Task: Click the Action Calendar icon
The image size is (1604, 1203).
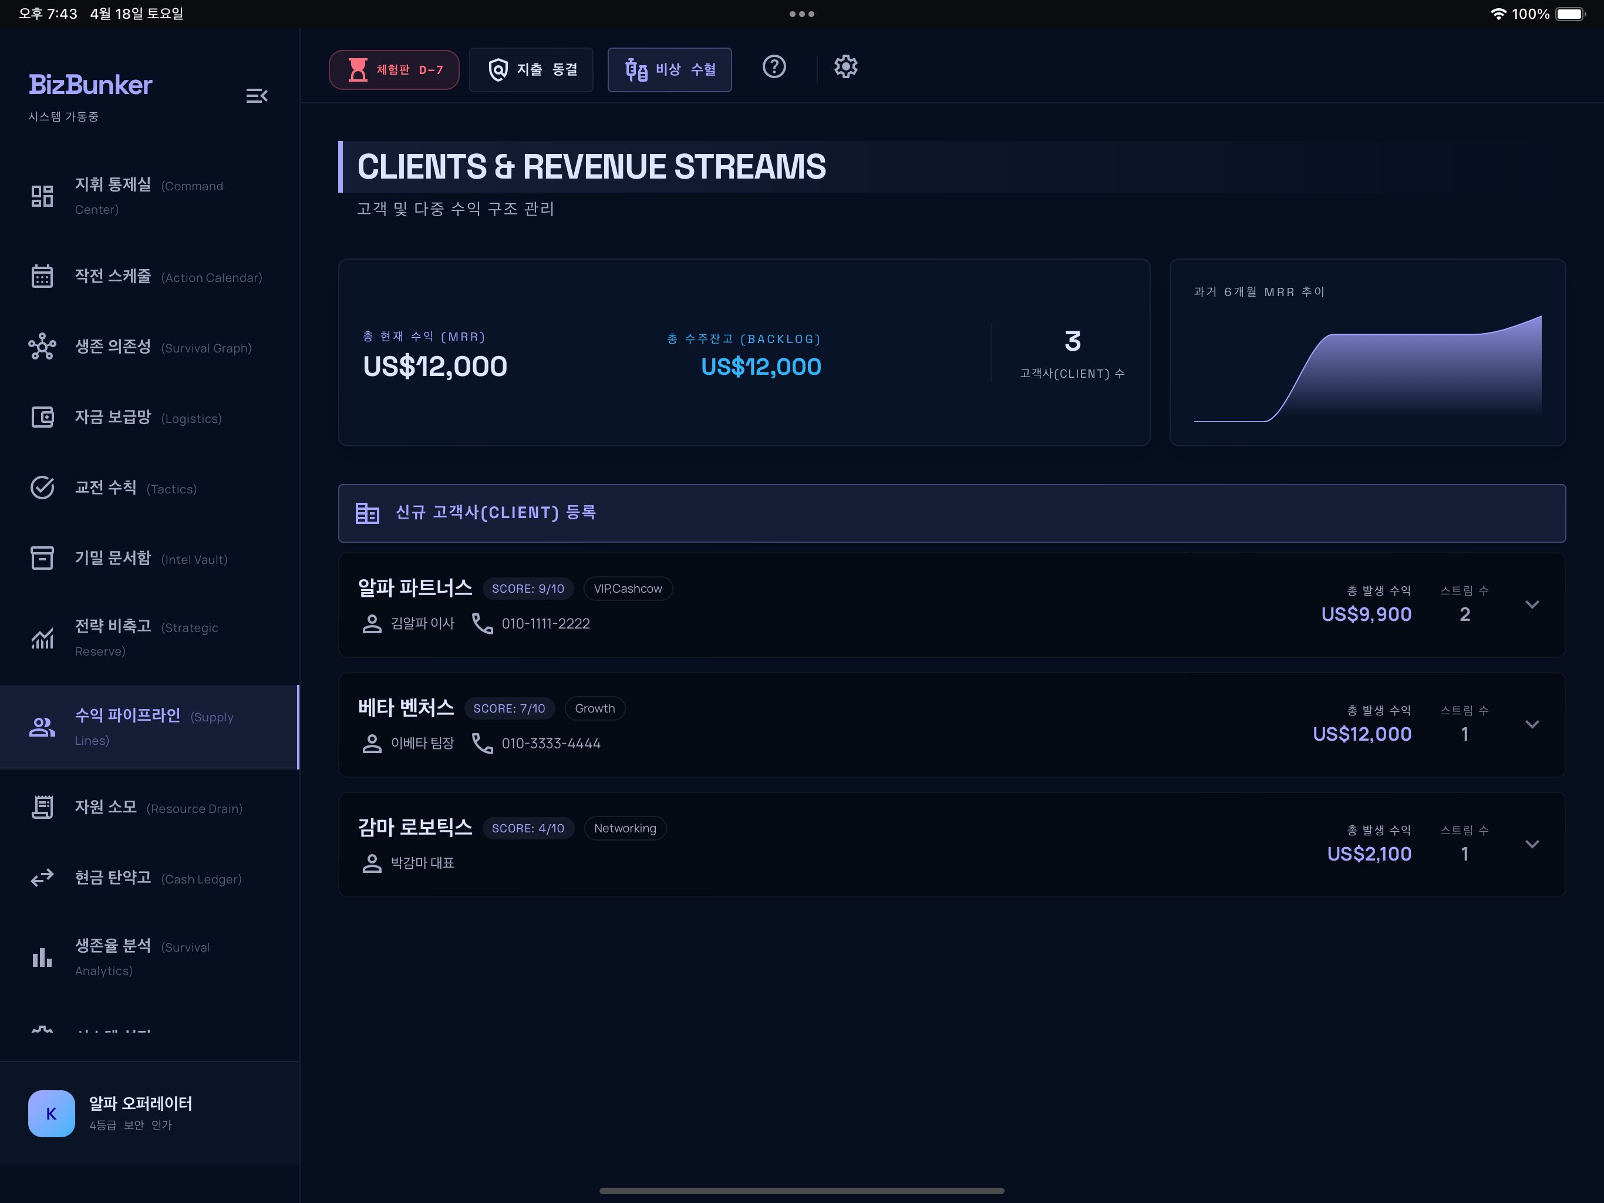Action: pyautogui.click(x=42, y=275)
